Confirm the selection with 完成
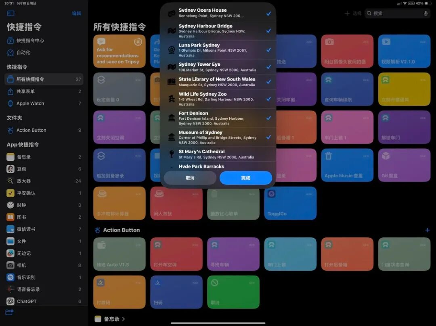 (x=245, y=178)
